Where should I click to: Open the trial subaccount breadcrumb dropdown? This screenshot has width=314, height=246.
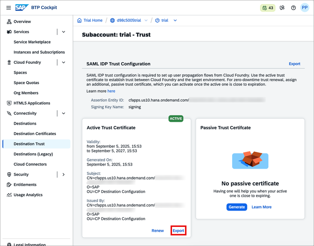pyautogui.click(x=175, y=20)
